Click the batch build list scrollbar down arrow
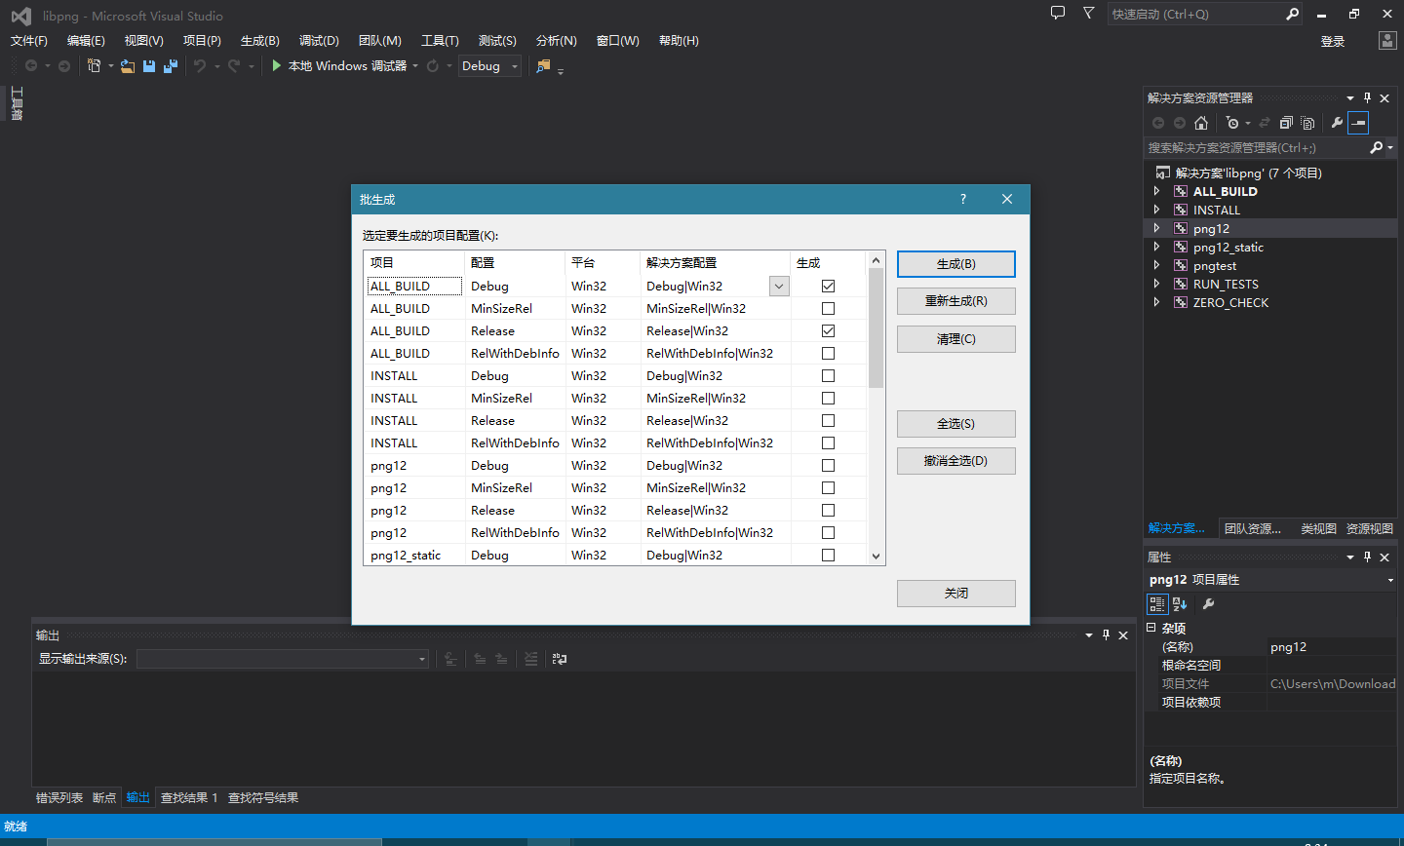Viewport: 1404px width, 846px height. click(x=876, y=557)
